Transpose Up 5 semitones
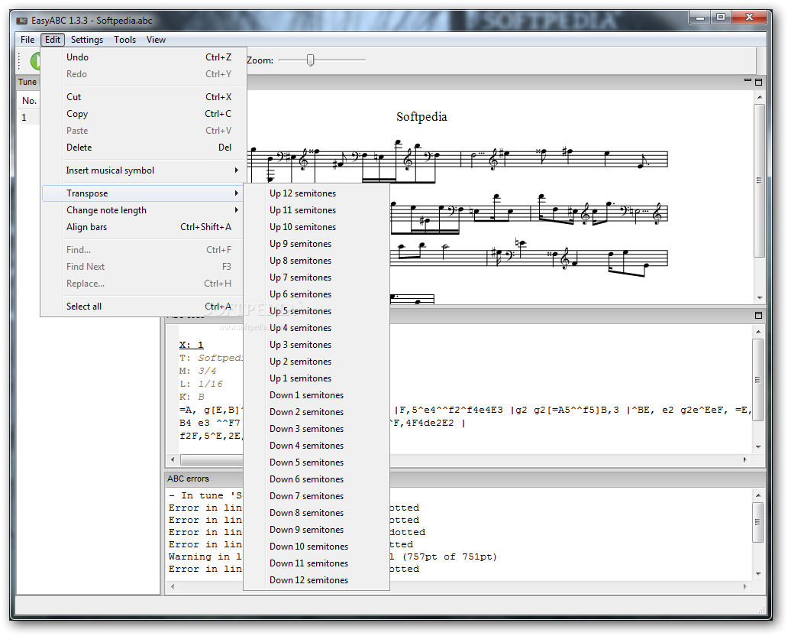The image size is (788, 636). 317,311
